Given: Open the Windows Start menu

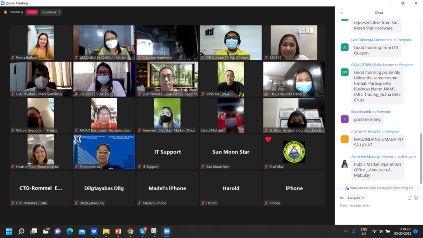Looking at the screenshot, I should 9,232.
